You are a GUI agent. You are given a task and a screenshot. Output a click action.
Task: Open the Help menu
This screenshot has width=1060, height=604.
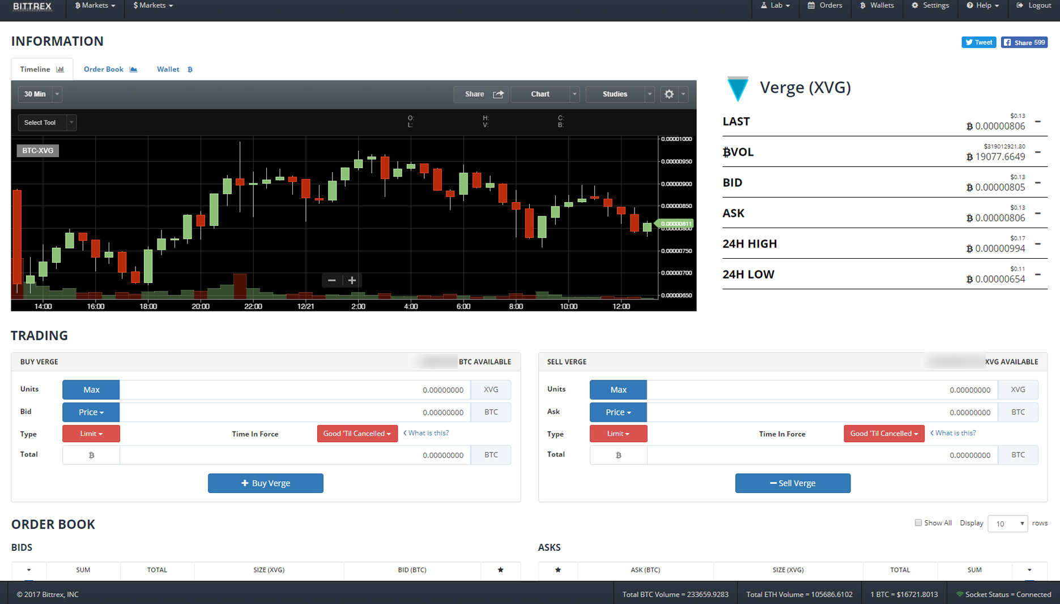tap(983, 6)
